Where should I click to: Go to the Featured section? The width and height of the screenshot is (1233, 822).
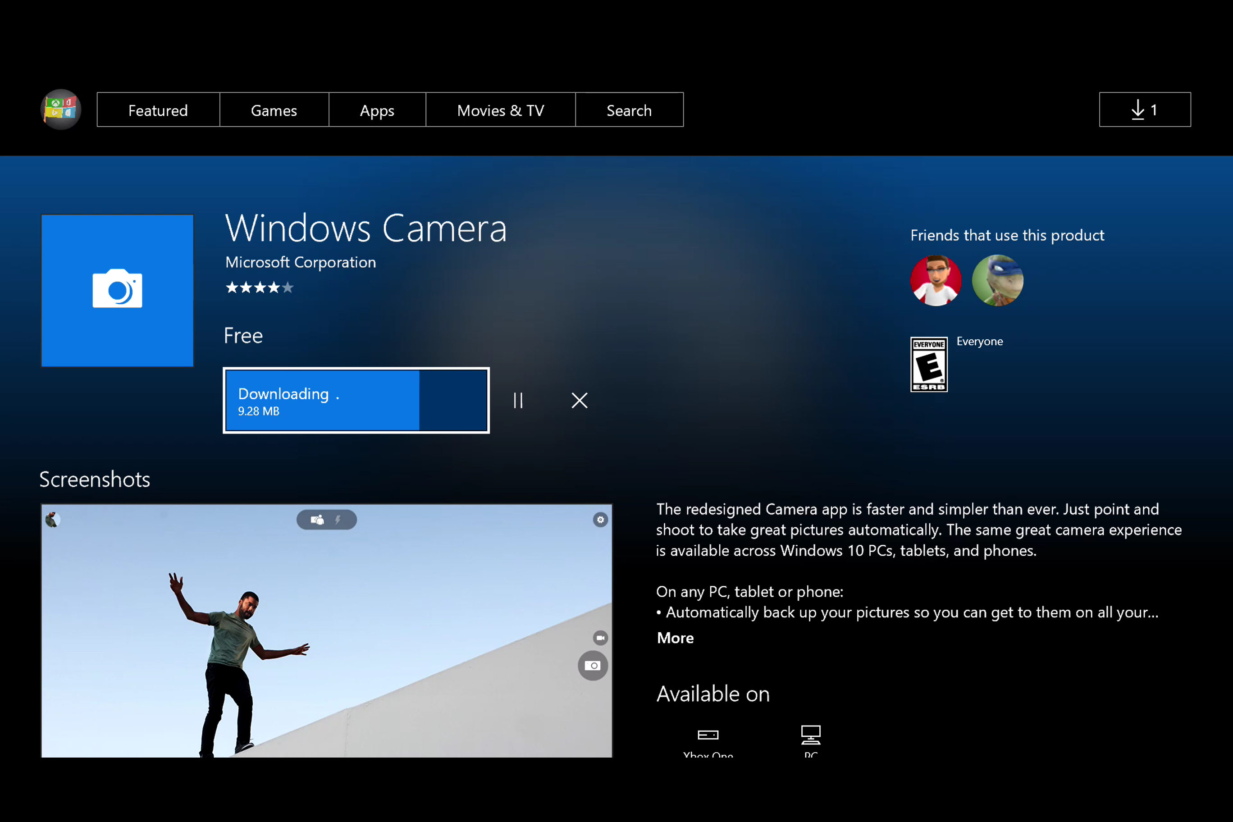tap(158, 110)
